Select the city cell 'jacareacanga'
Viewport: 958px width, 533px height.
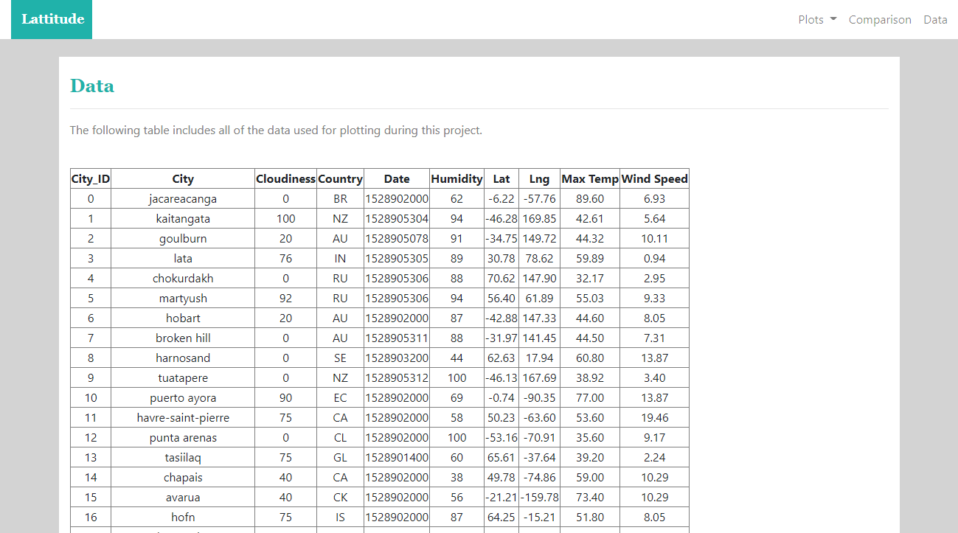pos(183,199)
